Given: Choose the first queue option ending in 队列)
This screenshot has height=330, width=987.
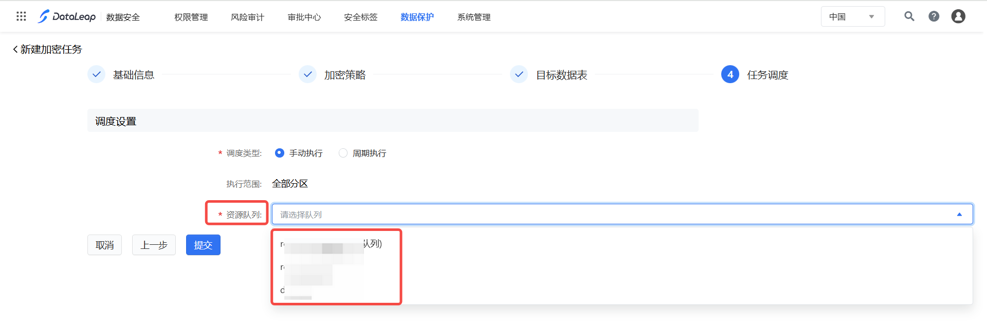Looking at the screenshot, I should 622,244.
